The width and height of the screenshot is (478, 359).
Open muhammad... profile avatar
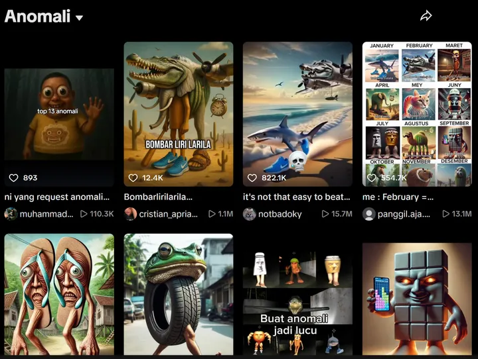pyautogui.click(x=11, y=214)
